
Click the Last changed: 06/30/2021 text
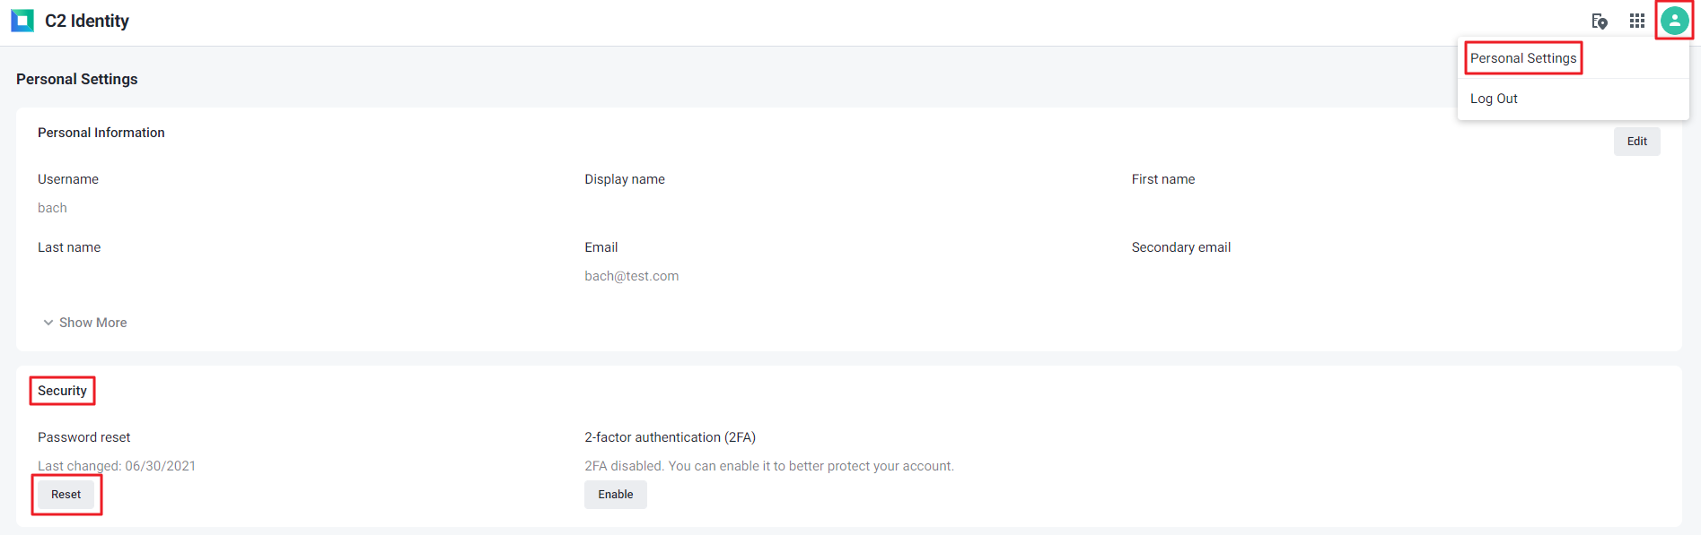coord(117,466)
